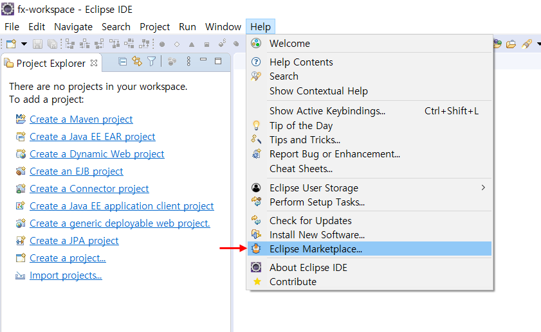Click Create a generic deployable web project link
The height and width of the screenshot is (332, 541).
120,223
